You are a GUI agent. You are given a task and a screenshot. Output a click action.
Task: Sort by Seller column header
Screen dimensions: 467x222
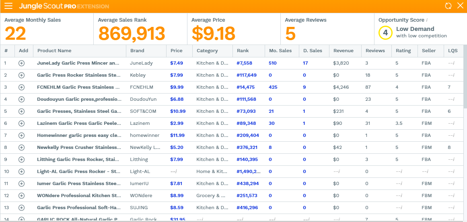coord(428,51)
